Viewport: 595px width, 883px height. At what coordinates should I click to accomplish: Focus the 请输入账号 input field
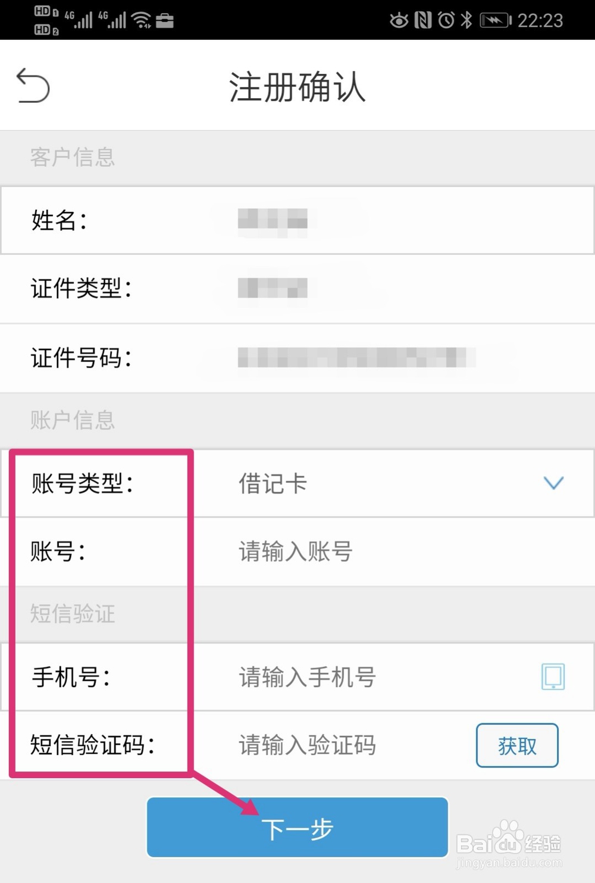[296, 551]
